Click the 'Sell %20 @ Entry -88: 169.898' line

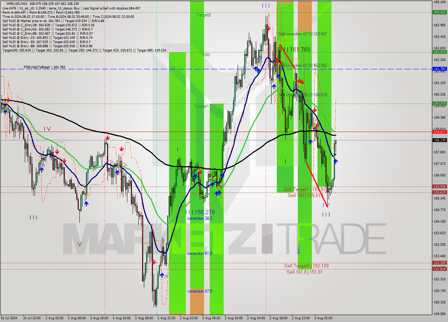click(x=47, y=46)
